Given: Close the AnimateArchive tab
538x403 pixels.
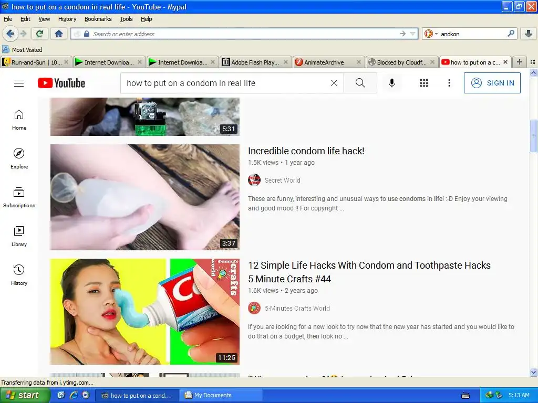Looking at the screenshot, I should click(x=358, y=62).
